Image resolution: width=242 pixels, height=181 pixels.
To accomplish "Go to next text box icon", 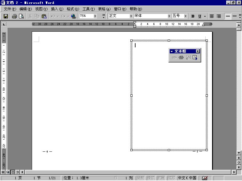I will point(195,58).
